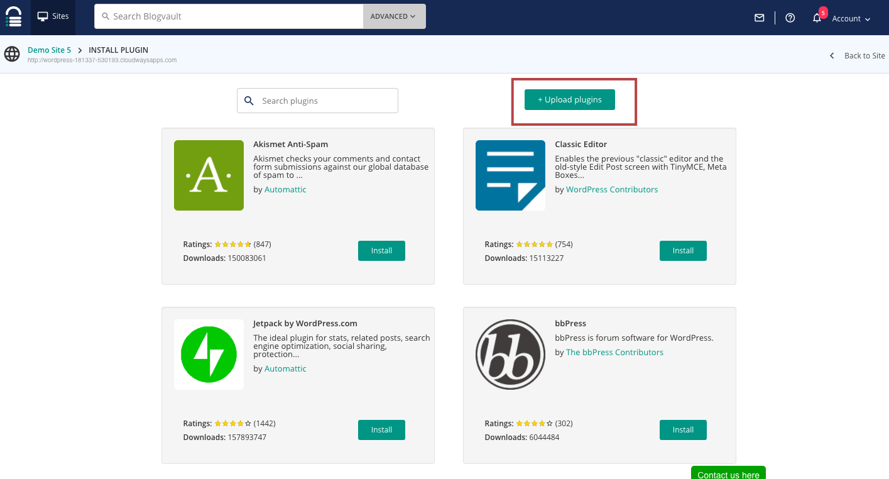The image size is (889, 479).
Task: Click the Classic Editor description text
Action: point(641,167)
